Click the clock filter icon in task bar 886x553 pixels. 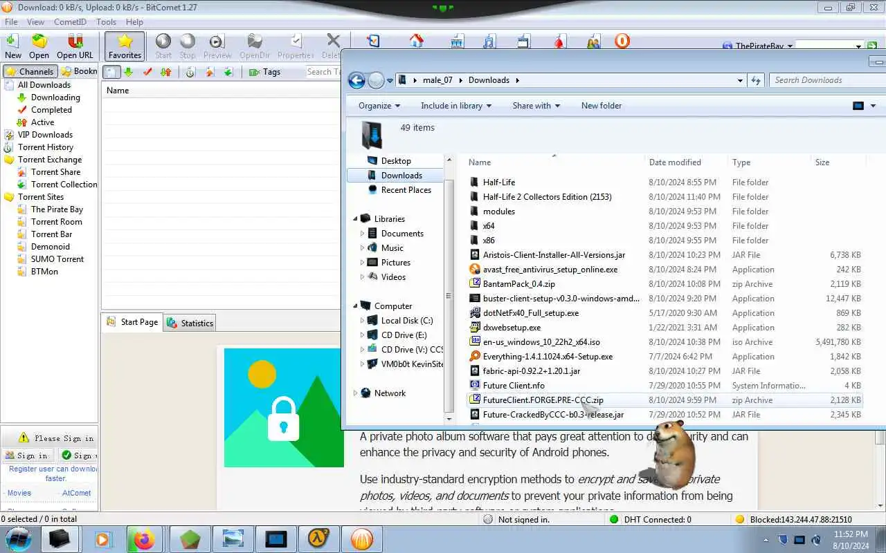(x=190, y=72)
